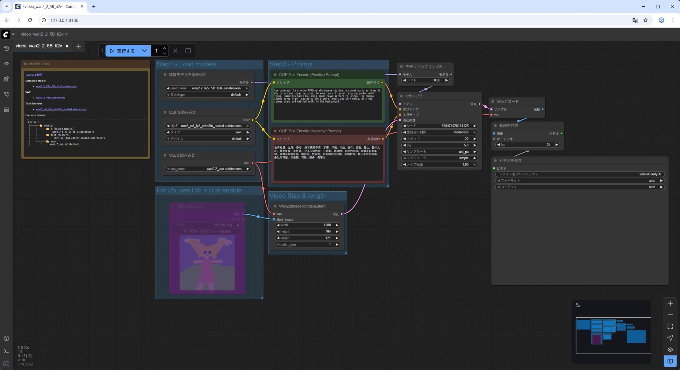Image resolution: width=680 pixels, height=370 pixels.
Task: Open the wan2.2_ti2v_5B_fp16.safetensors link
Action: (56, 87)
